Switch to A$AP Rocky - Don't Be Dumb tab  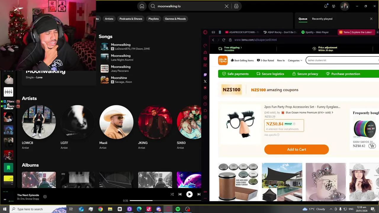coord(280,32)
